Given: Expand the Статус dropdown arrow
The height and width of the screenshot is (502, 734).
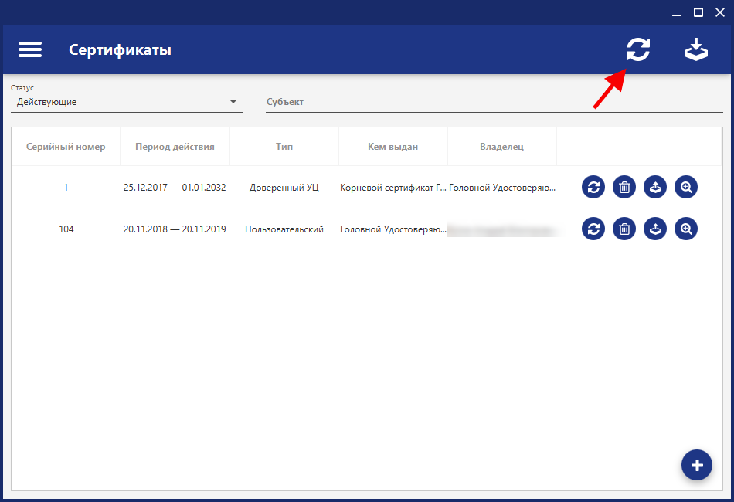Looking at the screenshot, I should coord(233,102).
